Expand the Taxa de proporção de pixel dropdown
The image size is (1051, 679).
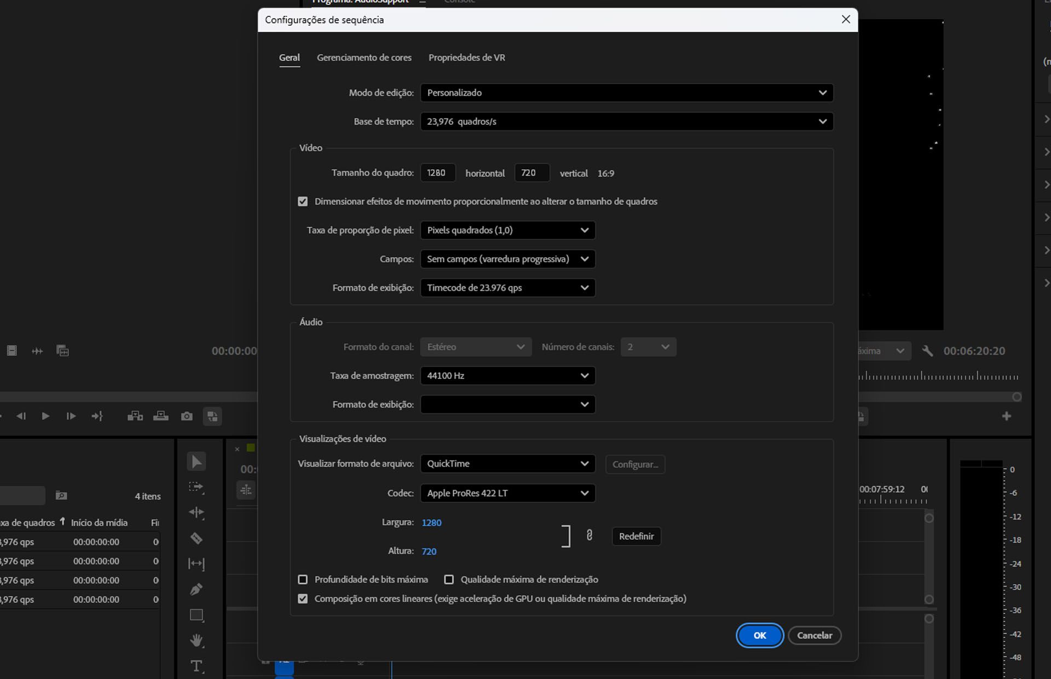(507, 230)
